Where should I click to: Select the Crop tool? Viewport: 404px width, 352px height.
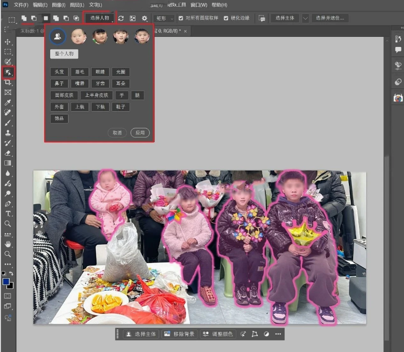pos(8,82)
